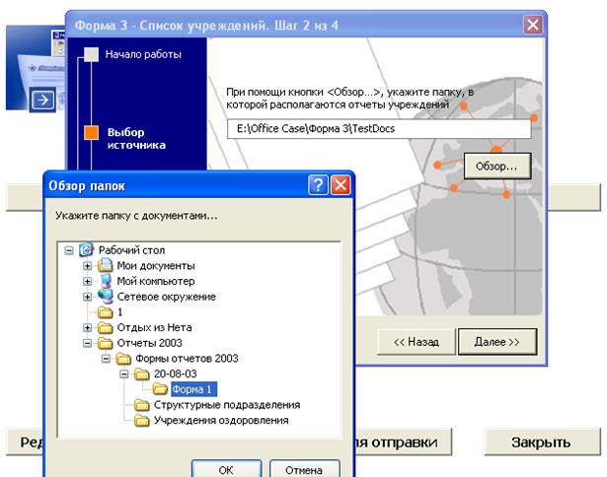This screenshot has height=477, width=607.
Task: Click the Мой компьютер computer icon
Action: pyautogui.click(x=105, y=281)
